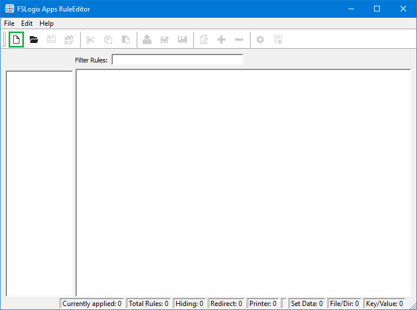This screenshot has width=417, height=310.
Task: Click the 'Total Rules: 0' status entry
Action: pos(148,304)
